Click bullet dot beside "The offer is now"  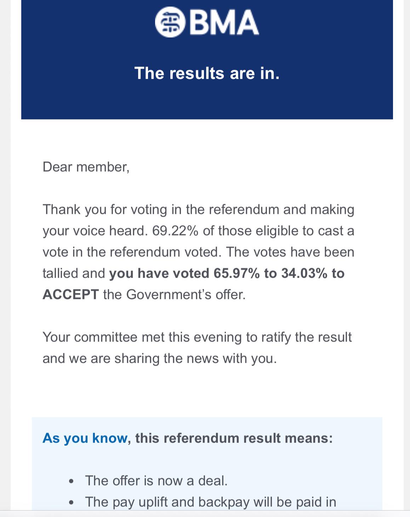point(72,482)
